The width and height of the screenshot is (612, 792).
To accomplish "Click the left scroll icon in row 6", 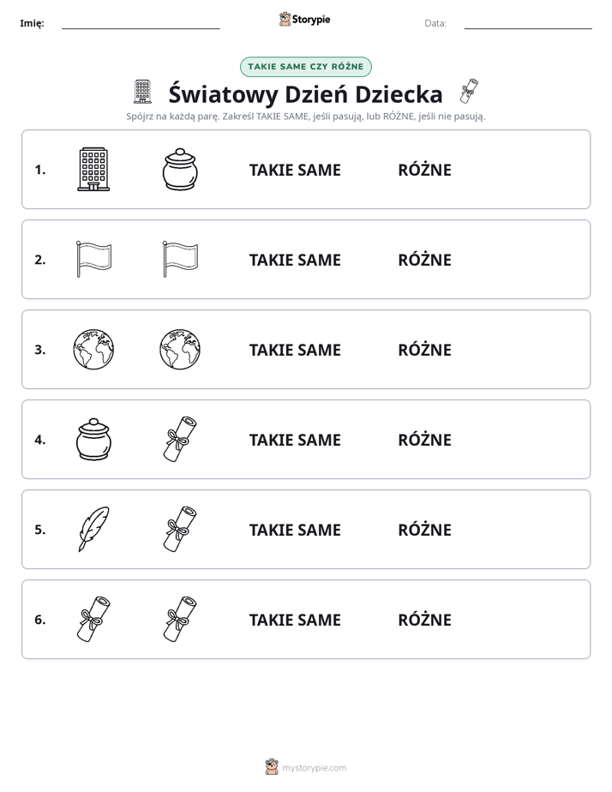I will coord(94,619).
